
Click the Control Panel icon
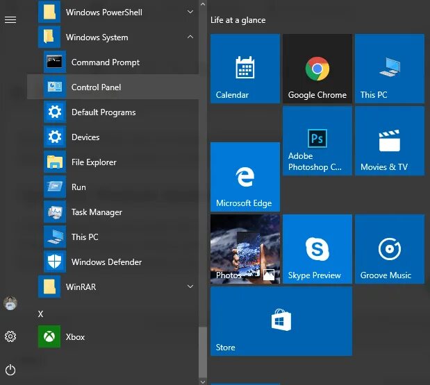coord(55,87)
